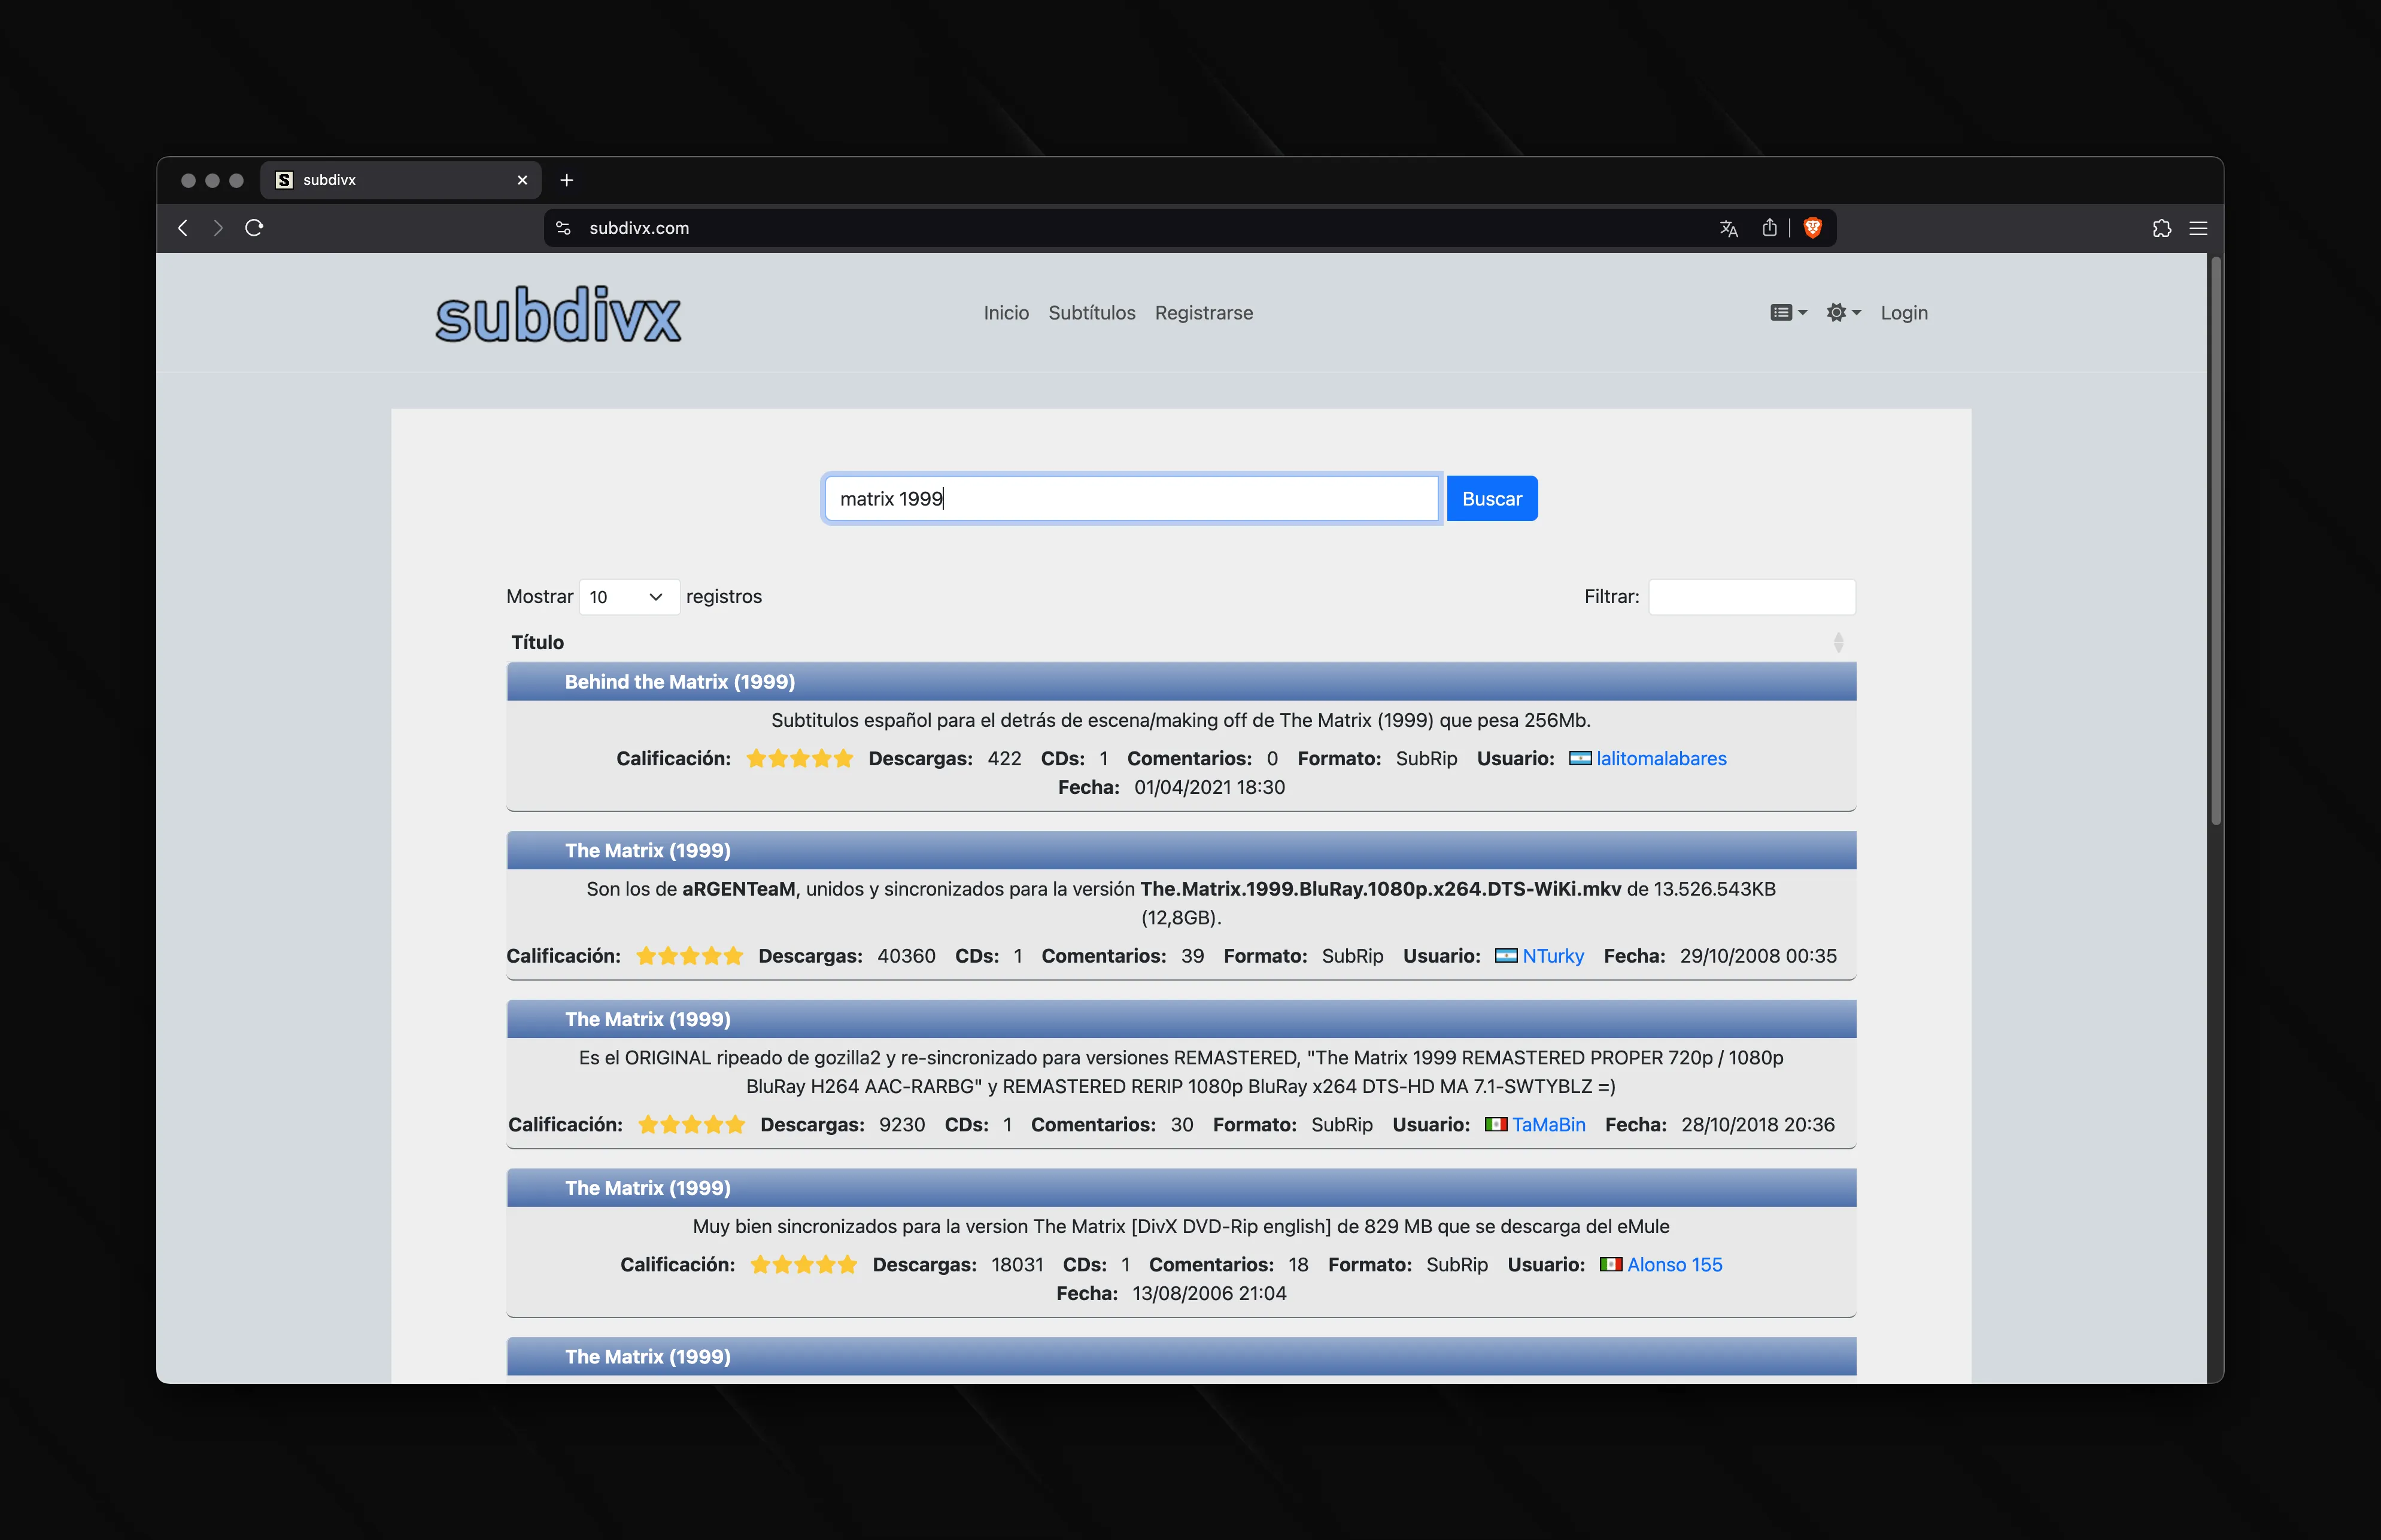Click the flag next to TaMaBin

pyautogui.click(x=1496, y=1124)
